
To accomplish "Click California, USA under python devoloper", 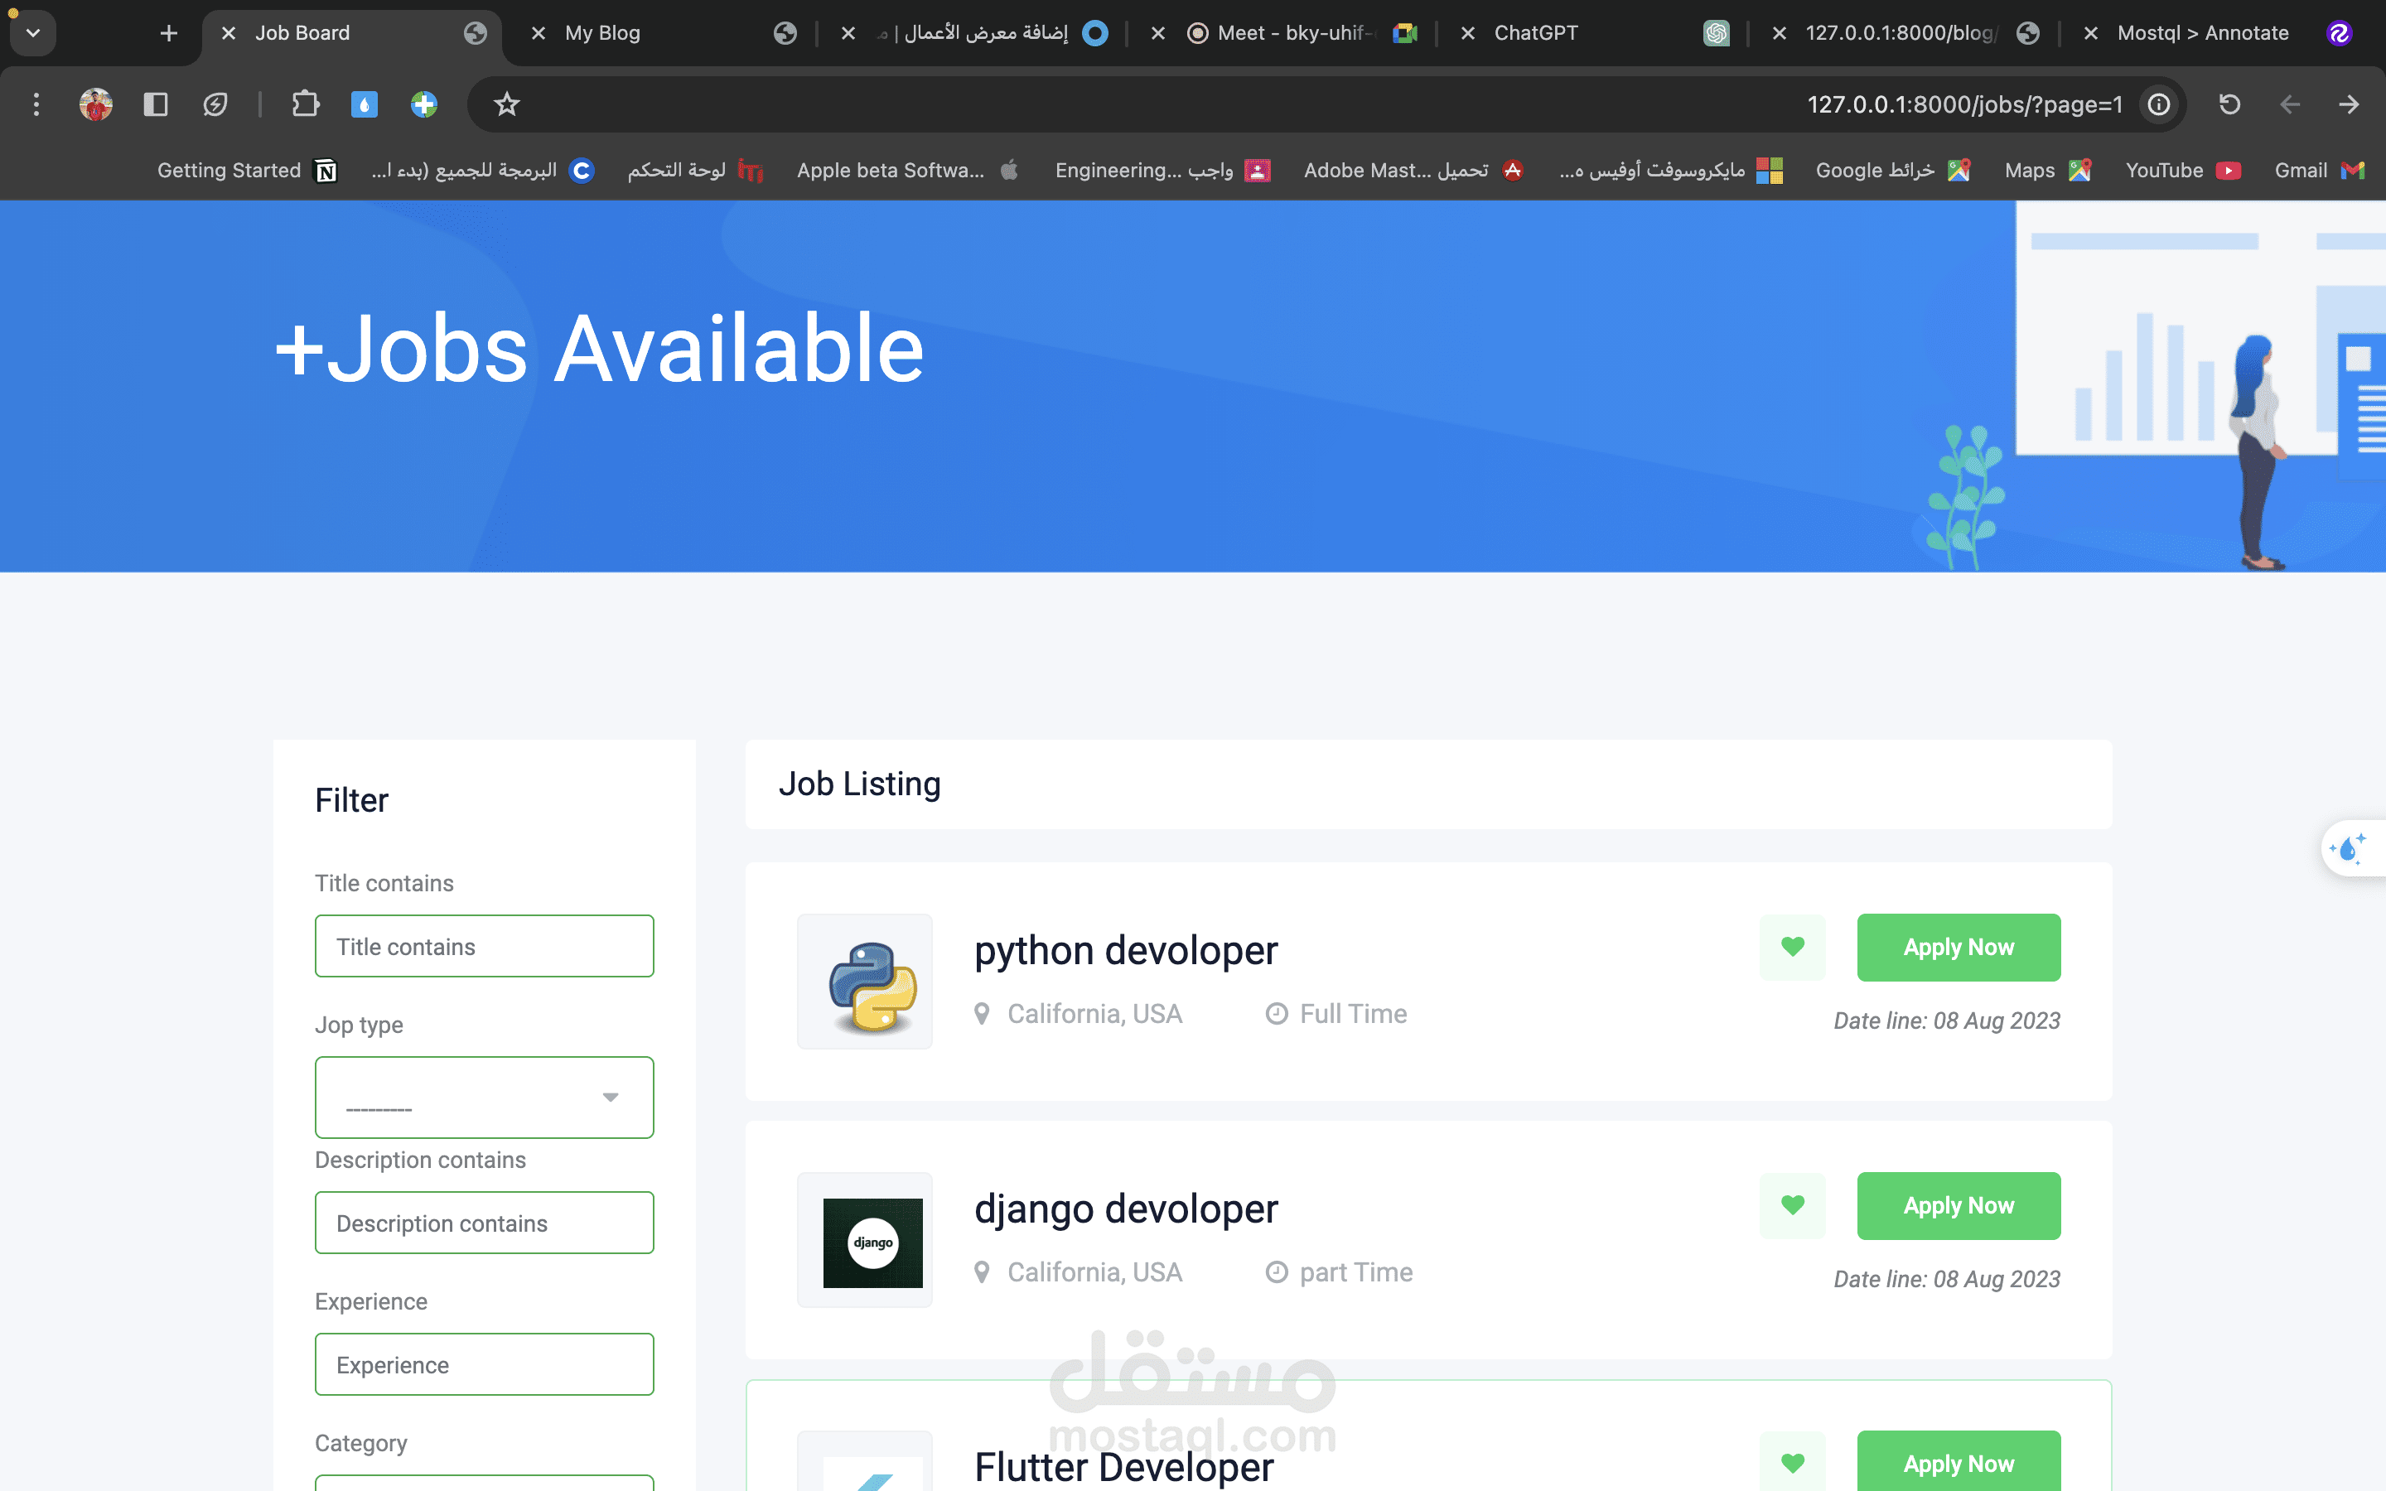I will click(x=1094, y=1014).
